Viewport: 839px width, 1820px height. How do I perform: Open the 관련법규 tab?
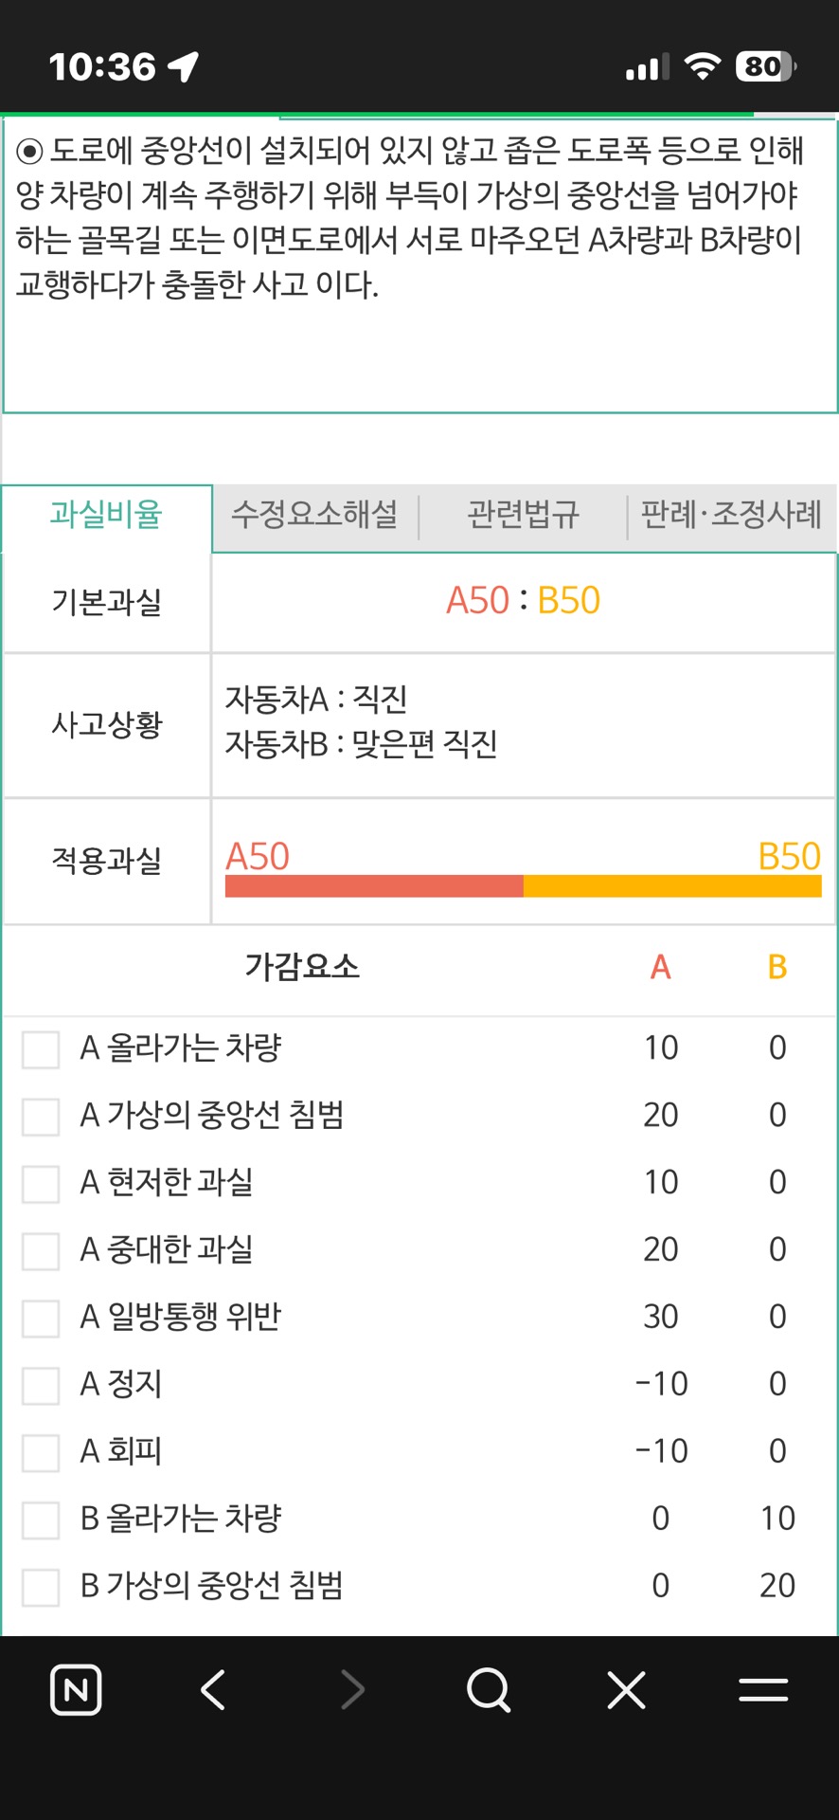click(x=523, y=515)
